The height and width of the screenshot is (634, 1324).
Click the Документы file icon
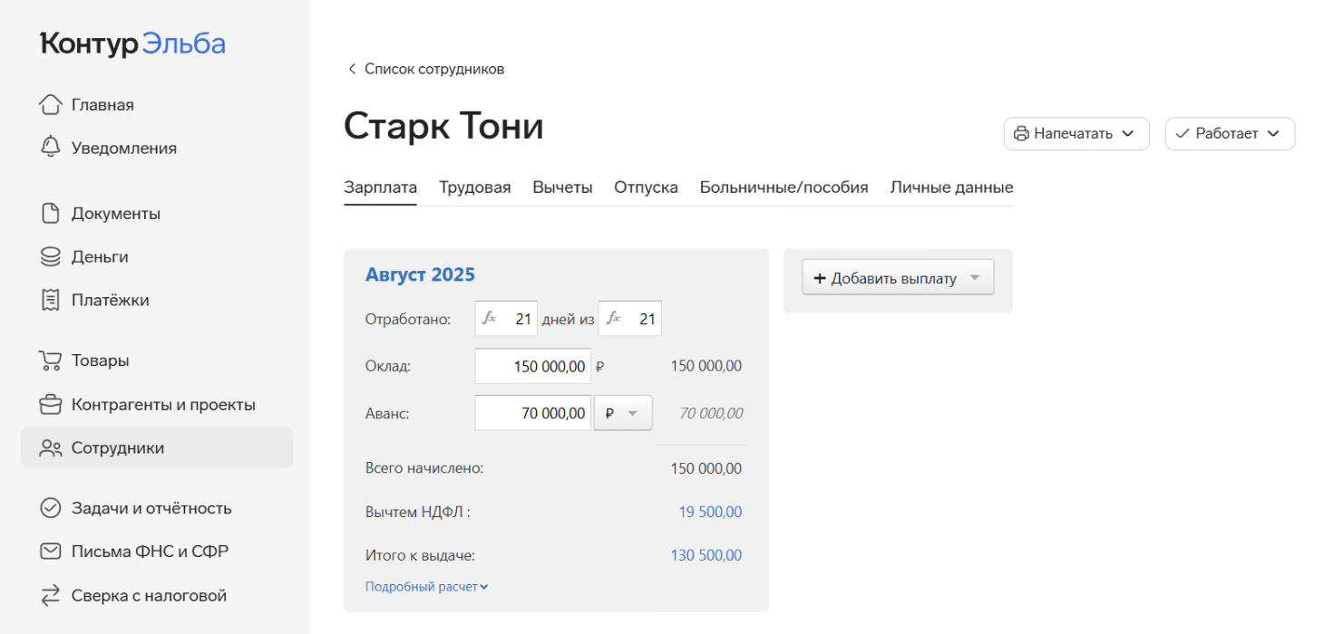(x=51, y=214)
